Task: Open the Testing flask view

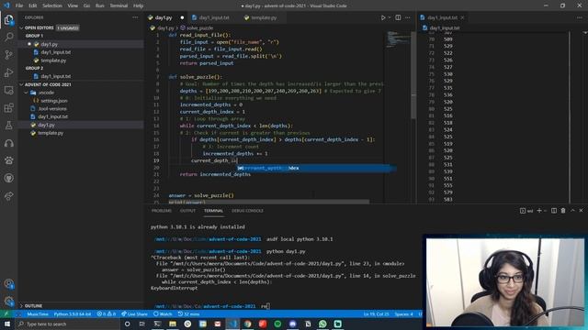Action: [x=8, y=126]
